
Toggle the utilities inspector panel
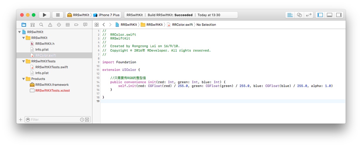point(339,15)
